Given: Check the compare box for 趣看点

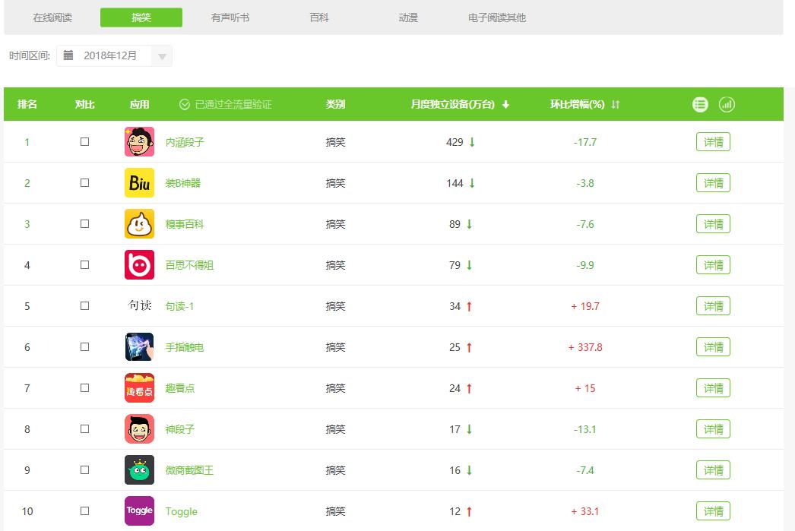Looking at the screenshot, I should tap(84, 388).
